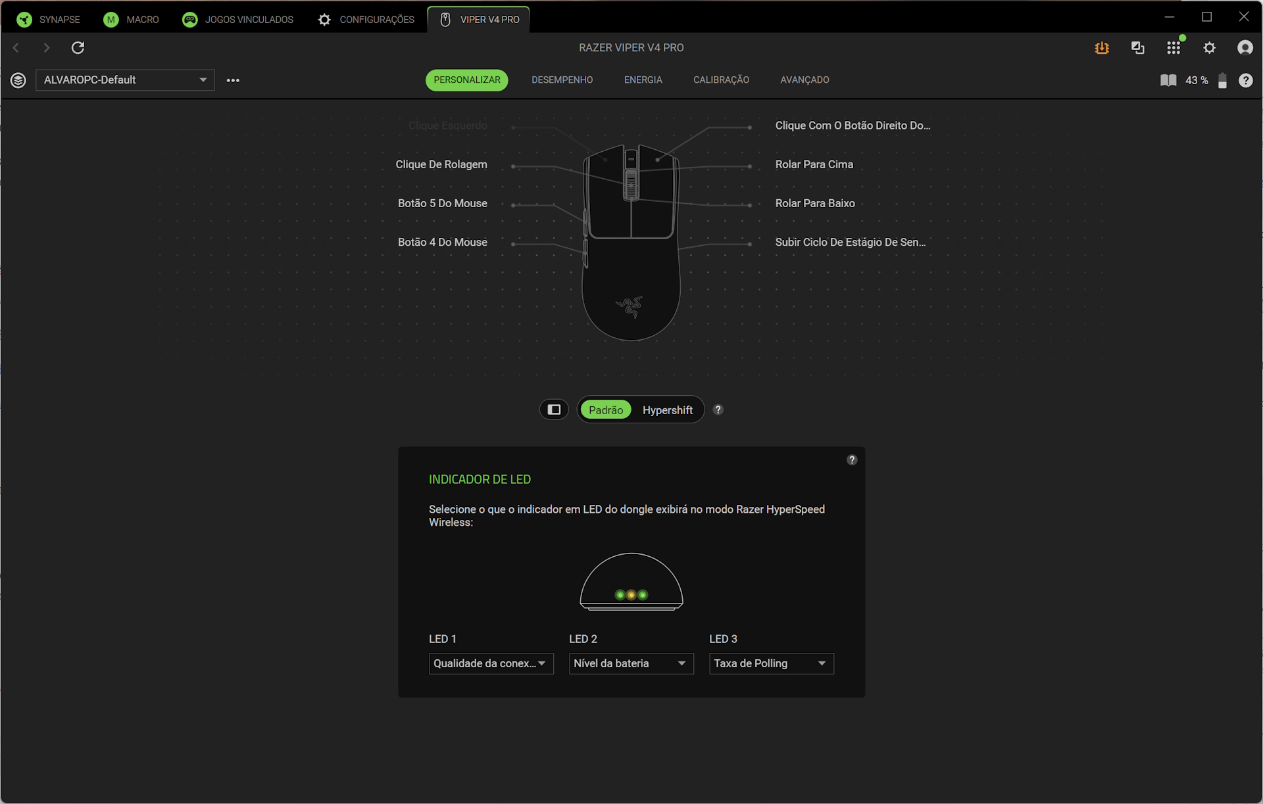Image resolution: width=1263 pixels, height=804 pixels.
Task: Click the Subir Ciclo De Estágio assignment
Action: tap(850, 242)
